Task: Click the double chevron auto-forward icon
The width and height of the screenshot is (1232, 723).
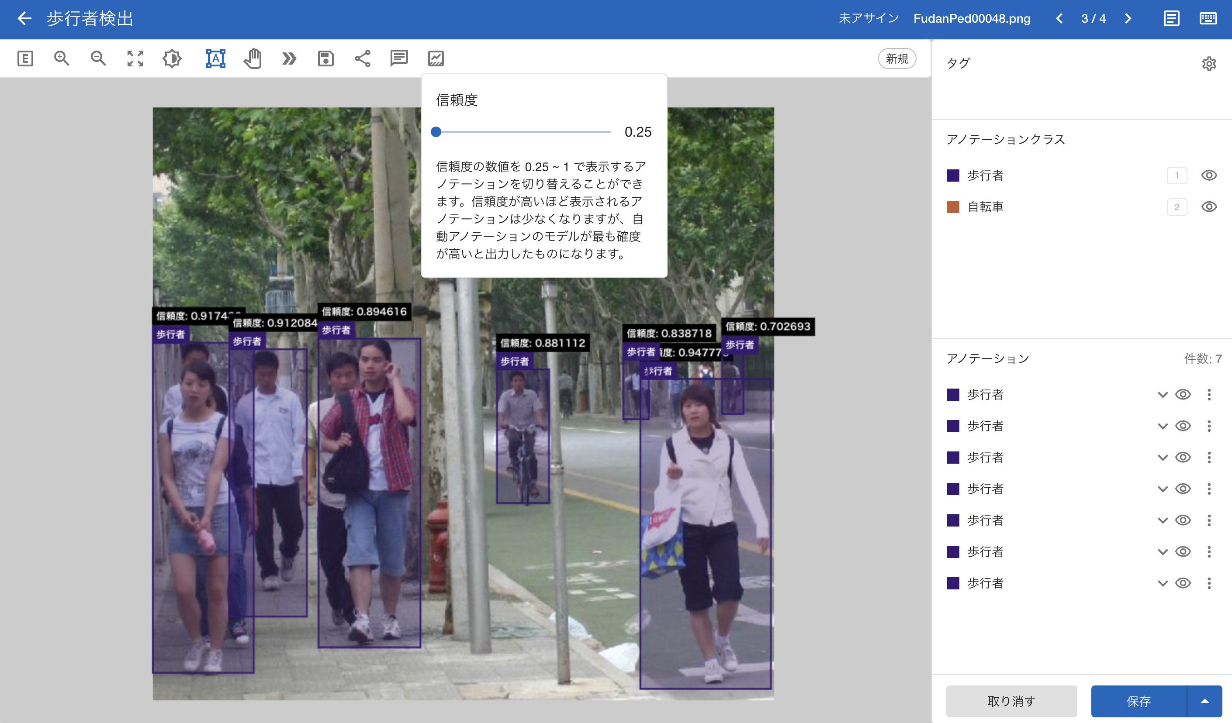Action: [x=289, y=59]
